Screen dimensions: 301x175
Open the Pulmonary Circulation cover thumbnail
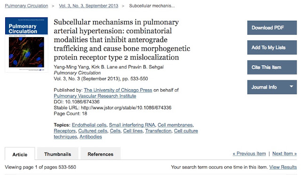pos(26,45)
